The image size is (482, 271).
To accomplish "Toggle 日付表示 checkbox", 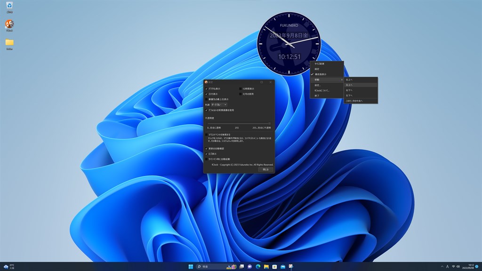I will pos(207,94).
